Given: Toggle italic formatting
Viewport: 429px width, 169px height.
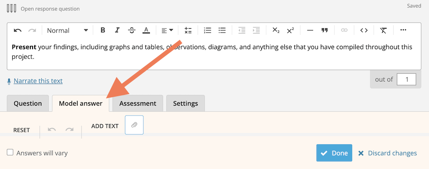Looking at the screenshot, I should point(118,30).
